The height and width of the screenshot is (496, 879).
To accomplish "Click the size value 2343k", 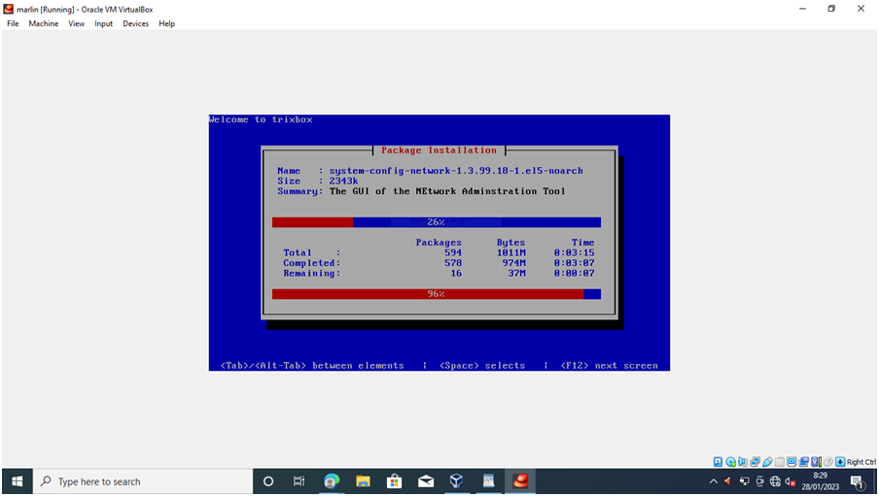I will [343, 181].
